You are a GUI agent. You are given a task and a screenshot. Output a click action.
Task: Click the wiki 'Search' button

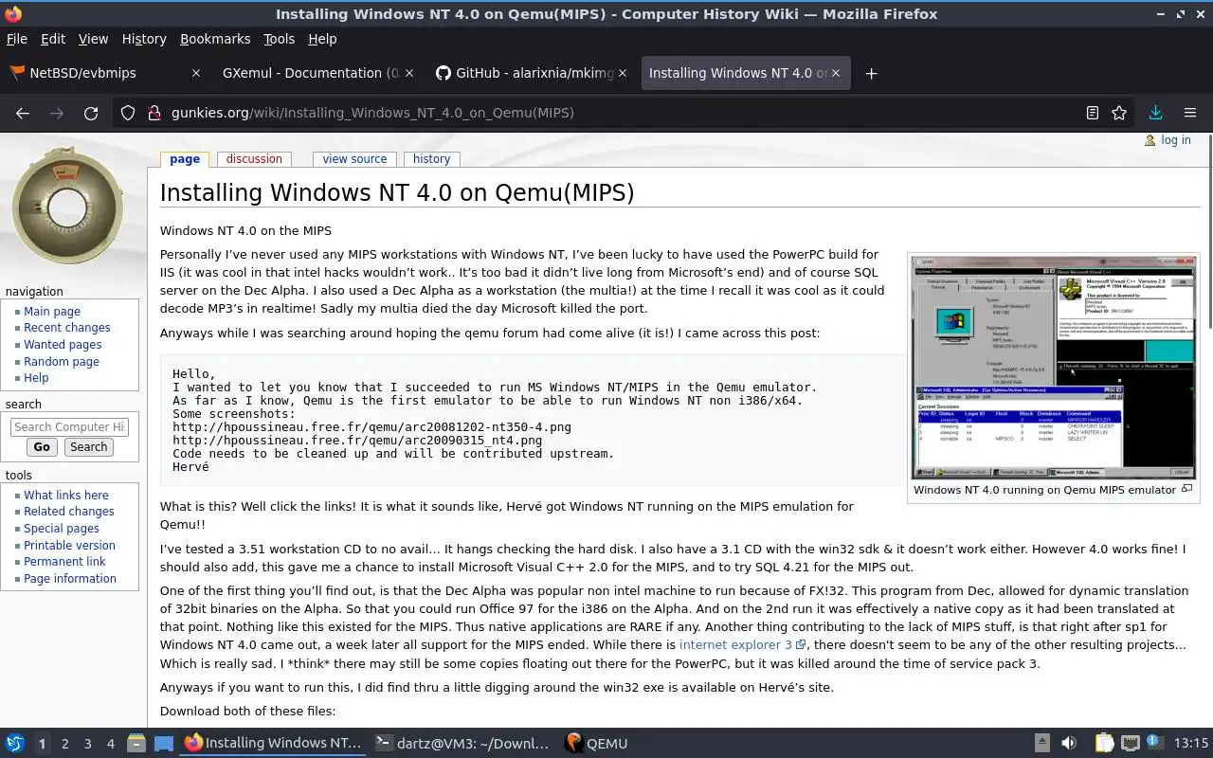(88, 447)
